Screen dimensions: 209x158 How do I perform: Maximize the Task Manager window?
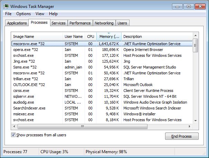(x=189, y=7)
